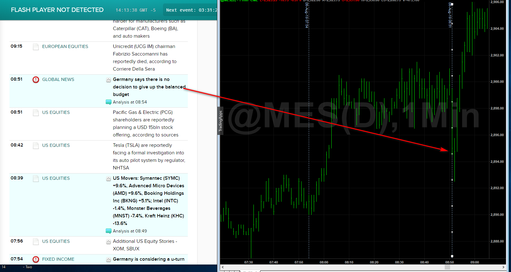Click the chat bubble icon beside Analysis at 08:54

click(x=109, y=102)
